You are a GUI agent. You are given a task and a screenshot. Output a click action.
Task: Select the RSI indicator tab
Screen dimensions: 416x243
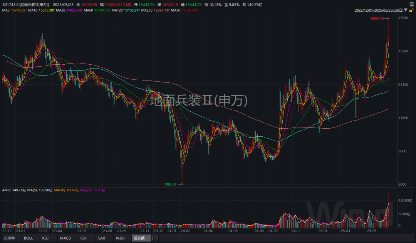pos(83,238)
